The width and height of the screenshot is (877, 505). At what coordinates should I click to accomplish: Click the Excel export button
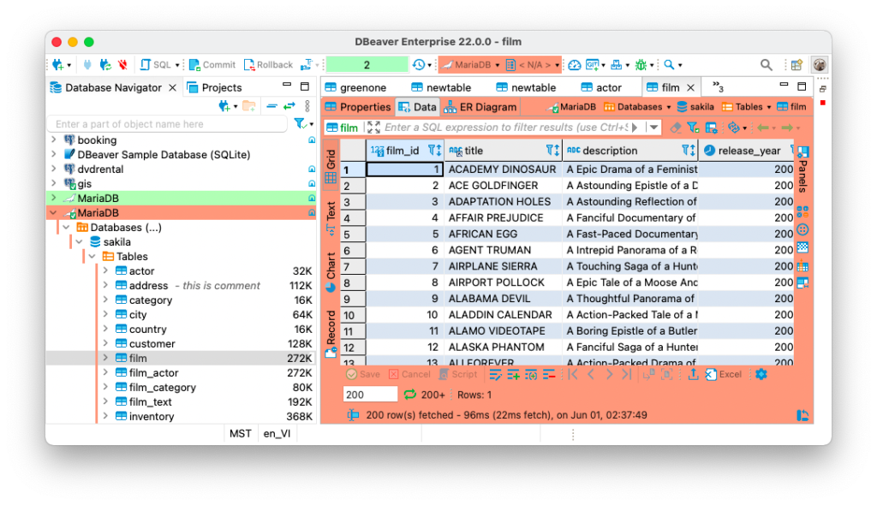(x=723, y=375)
